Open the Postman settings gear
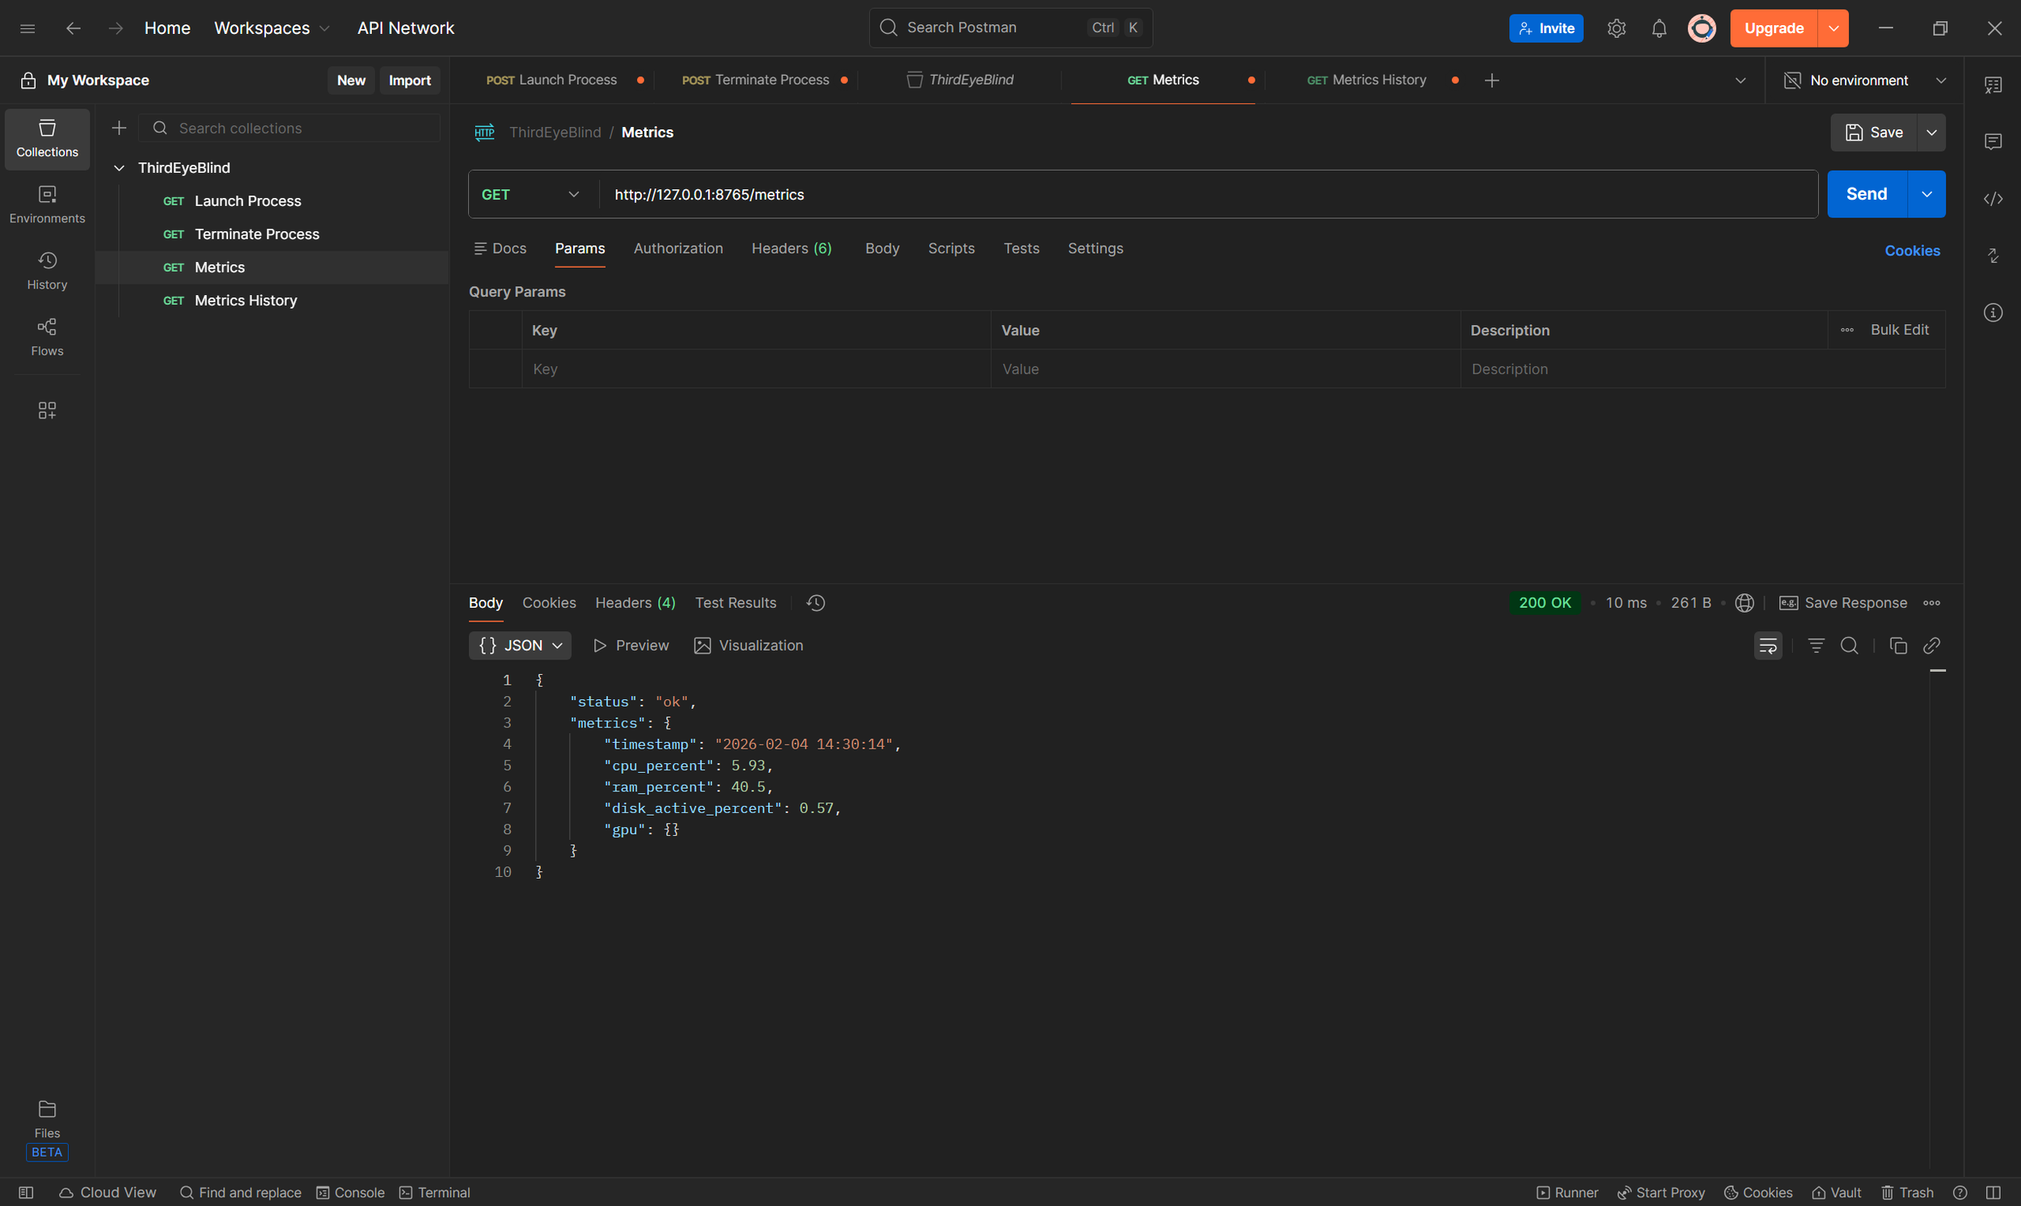The image size is (2021, 1206). click(x=1616, y=27)
